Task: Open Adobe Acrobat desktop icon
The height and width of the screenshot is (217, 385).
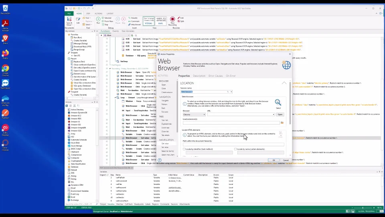Action: [5, 26]
